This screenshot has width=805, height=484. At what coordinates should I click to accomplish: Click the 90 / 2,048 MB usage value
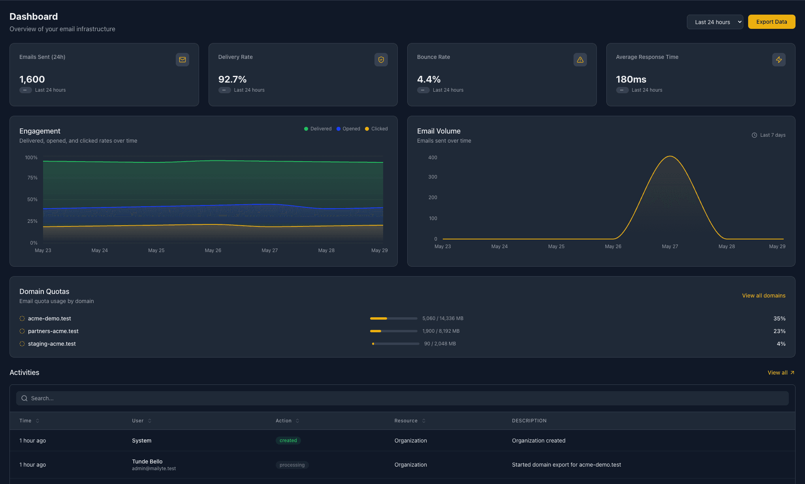click(440, 344)
